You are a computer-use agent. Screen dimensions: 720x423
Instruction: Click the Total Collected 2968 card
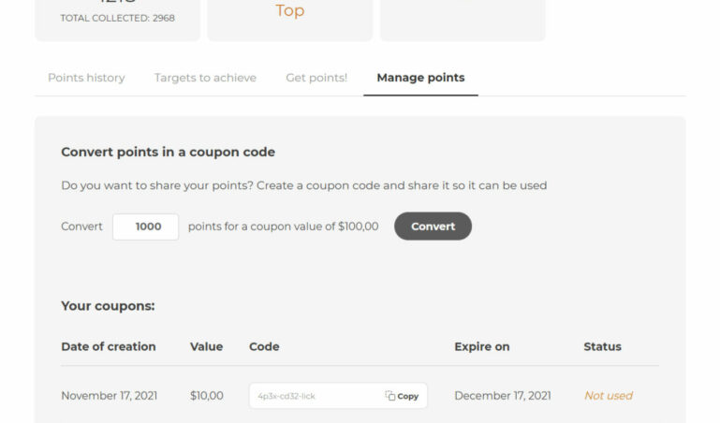click(x=117, y=18)
